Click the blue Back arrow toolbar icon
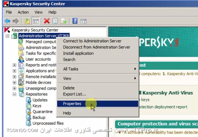The height and width of the screenshot is (137, 198). [x=7, y=21]
